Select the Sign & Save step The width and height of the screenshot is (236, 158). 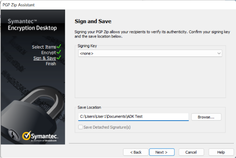coord(45,58)
